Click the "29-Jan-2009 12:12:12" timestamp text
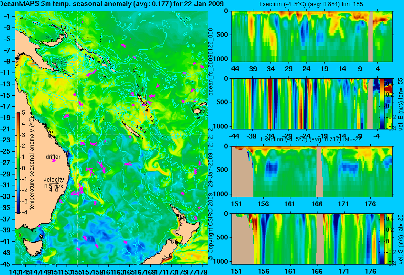The width and height of the screenshot is (404, 275). point(211,157)
